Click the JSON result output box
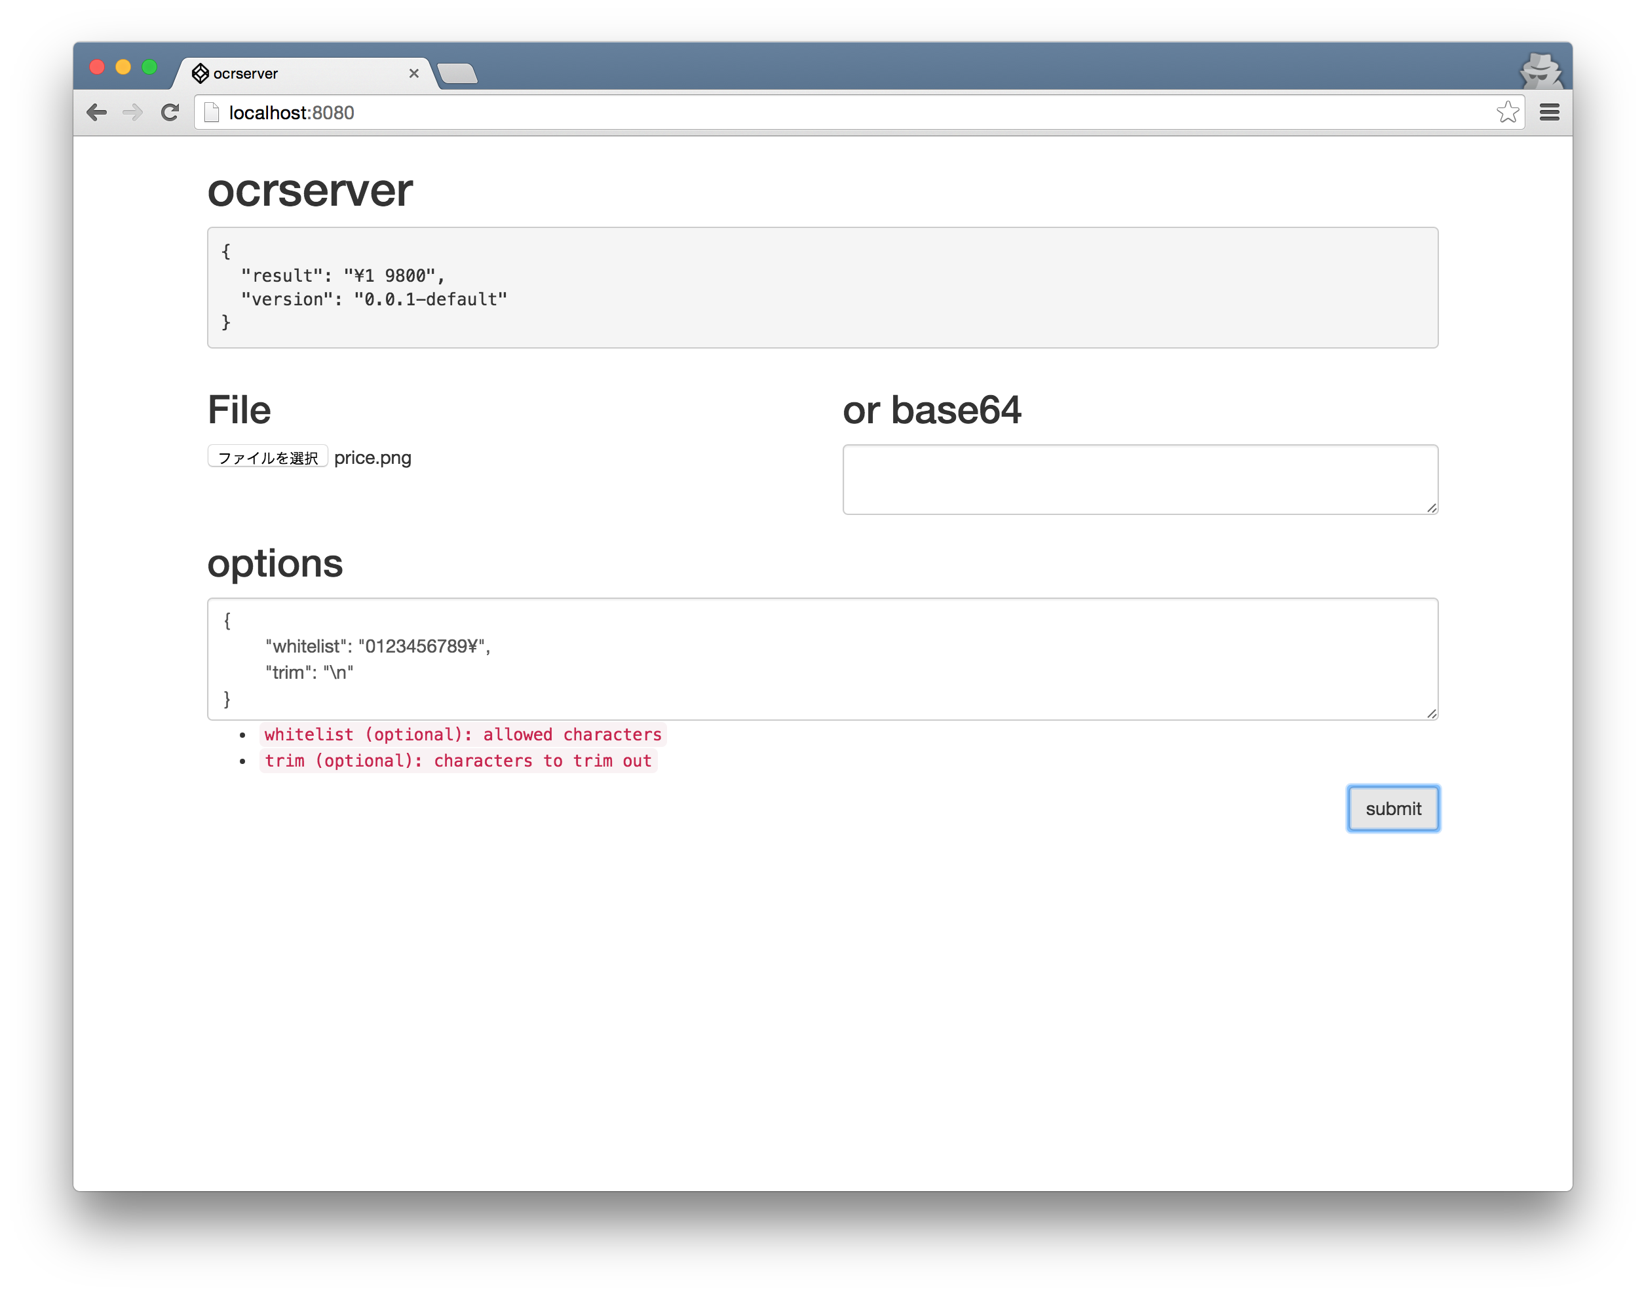This screenshot has width=1646, height=1296. (x=822, y=288)
